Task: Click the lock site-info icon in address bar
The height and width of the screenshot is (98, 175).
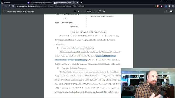Action: pyautogui.click(x=17, y=6)
